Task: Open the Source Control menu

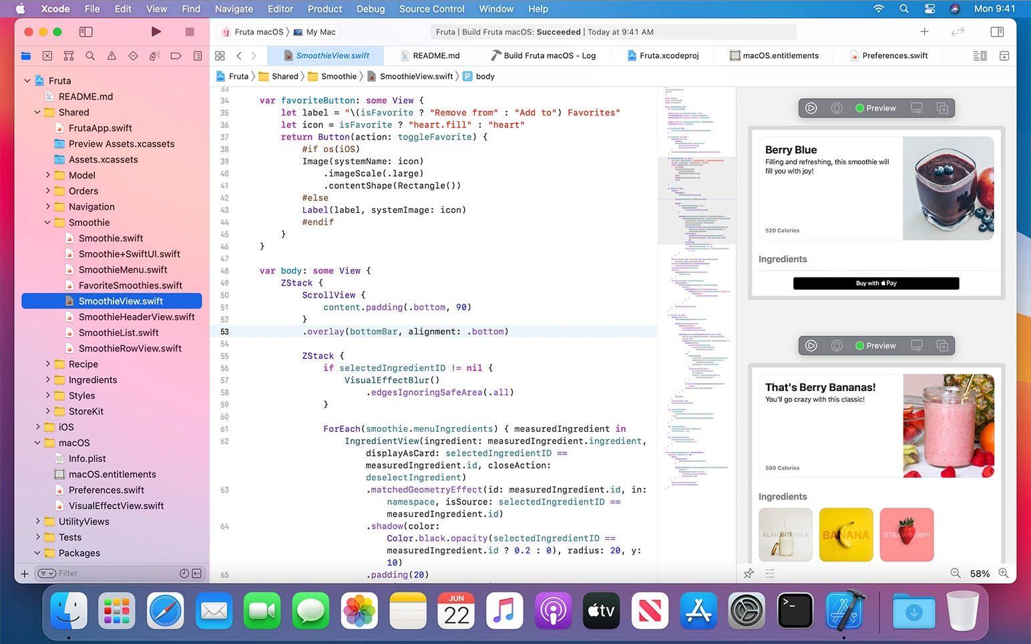Action: (x=431, y=9)
